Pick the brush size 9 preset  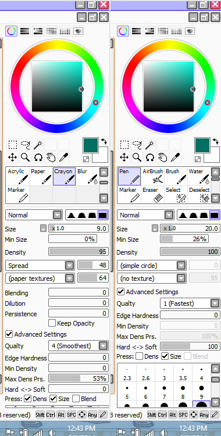(201, 392)
